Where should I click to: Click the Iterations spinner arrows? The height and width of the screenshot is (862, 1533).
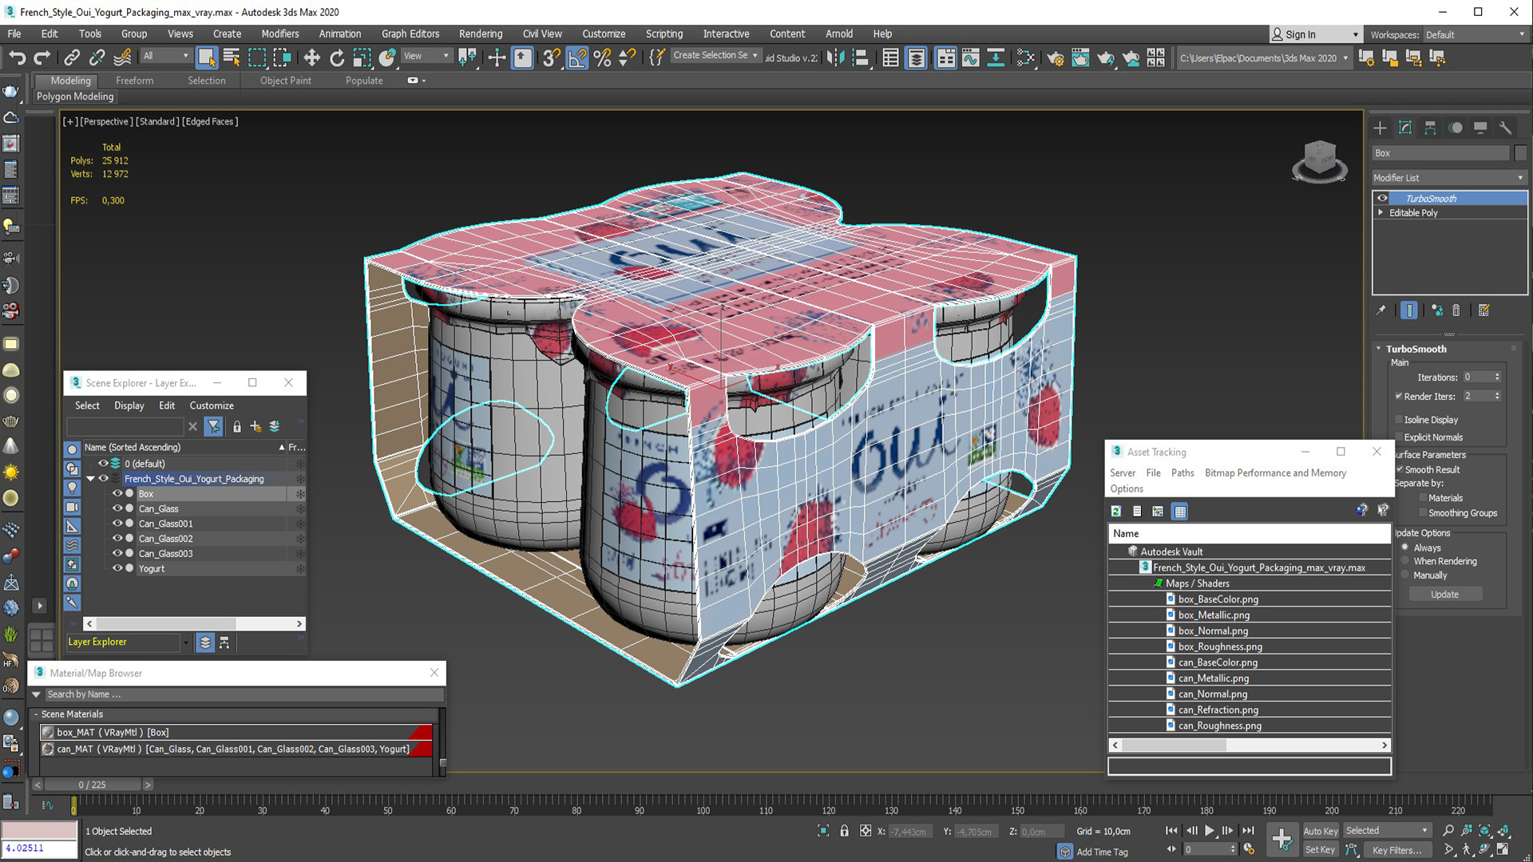pyautogui.click(x=1497, y=378)
